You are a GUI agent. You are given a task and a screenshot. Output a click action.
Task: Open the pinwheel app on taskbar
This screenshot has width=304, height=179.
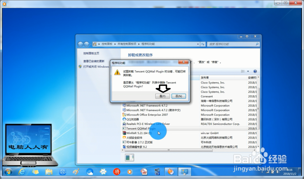[103, 172]
